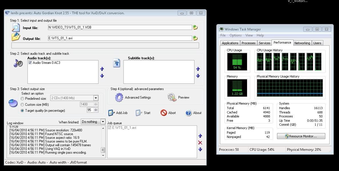The height and width of the screenshot is (171, 339).
Task: Move the audio track down
Action: 102,76
